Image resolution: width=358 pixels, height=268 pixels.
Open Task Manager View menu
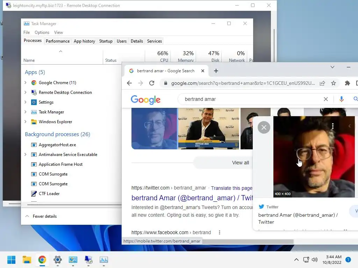pyautogui.click(x=58, y=32)
